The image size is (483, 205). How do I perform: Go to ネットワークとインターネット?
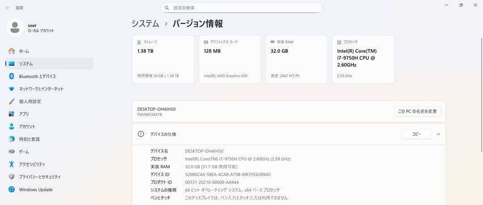tap(49, 89)
